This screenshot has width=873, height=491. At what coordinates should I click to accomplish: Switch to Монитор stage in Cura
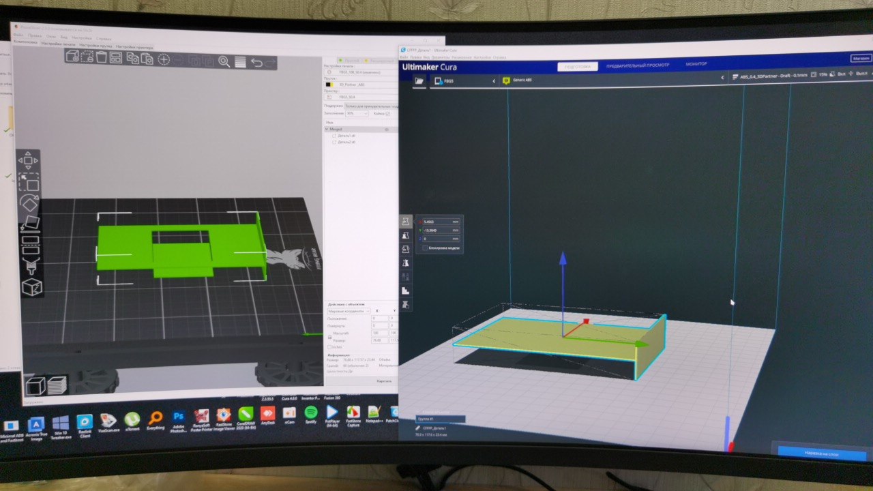pyautogui.click(x=696, y=63)
